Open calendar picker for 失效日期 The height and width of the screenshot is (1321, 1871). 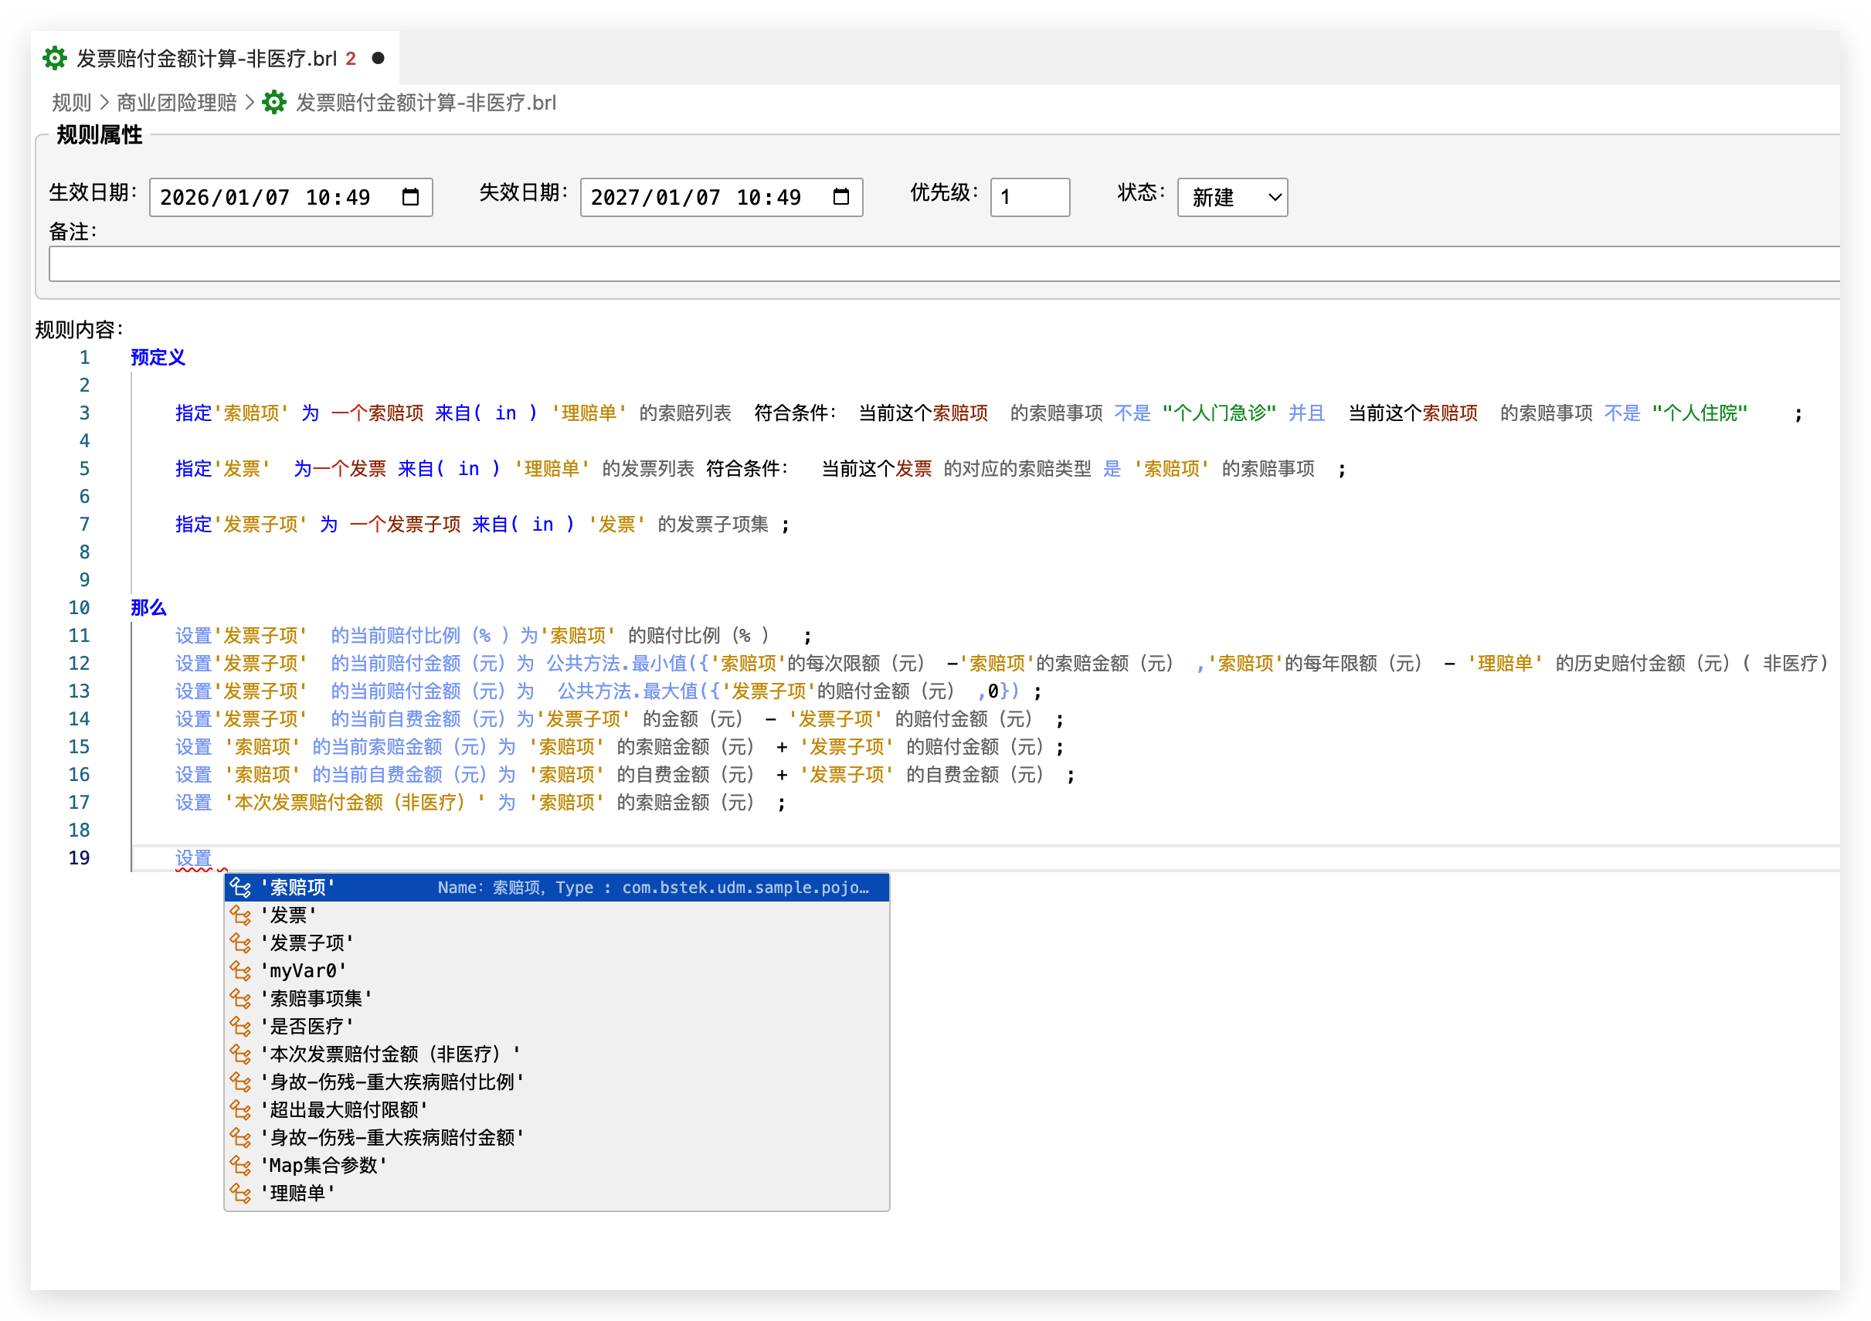(x=841, y=197)
